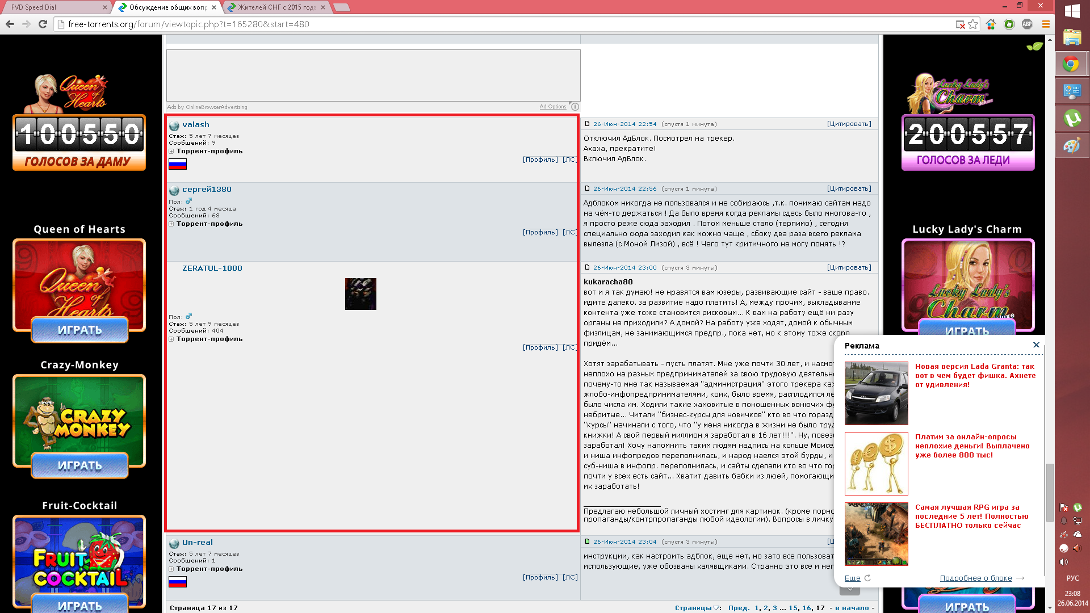Open the в начало link at bottom
This screenshot has width=1090, height=613.
click(x=852, y=608)
